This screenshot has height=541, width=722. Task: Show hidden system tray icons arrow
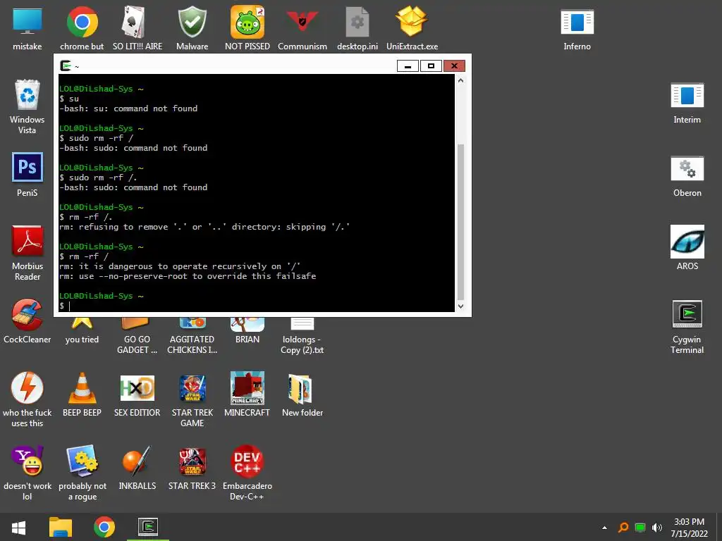tap(604, 528)
